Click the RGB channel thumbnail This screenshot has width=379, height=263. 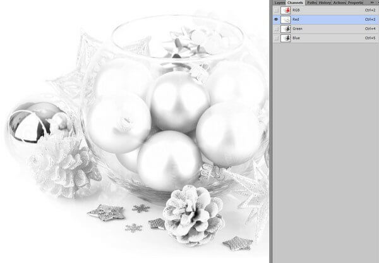point(286,10)
